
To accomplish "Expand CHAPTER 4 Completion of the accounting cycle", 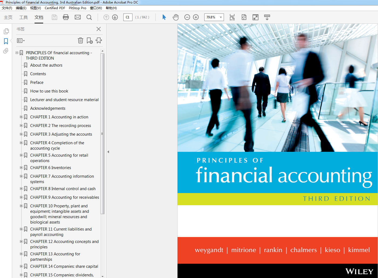I will [21, 143].
